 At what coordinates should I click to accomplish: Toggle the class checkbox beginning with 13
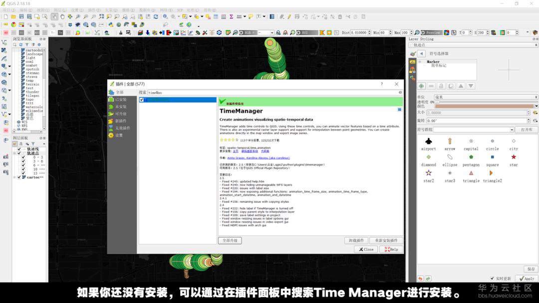23,173
